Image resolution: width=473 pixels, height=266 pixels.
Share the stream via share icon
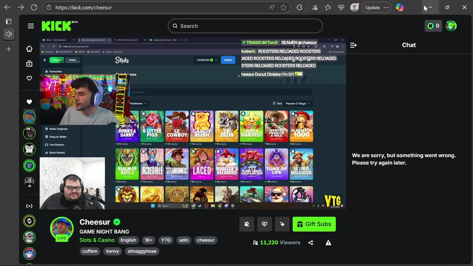310,243
